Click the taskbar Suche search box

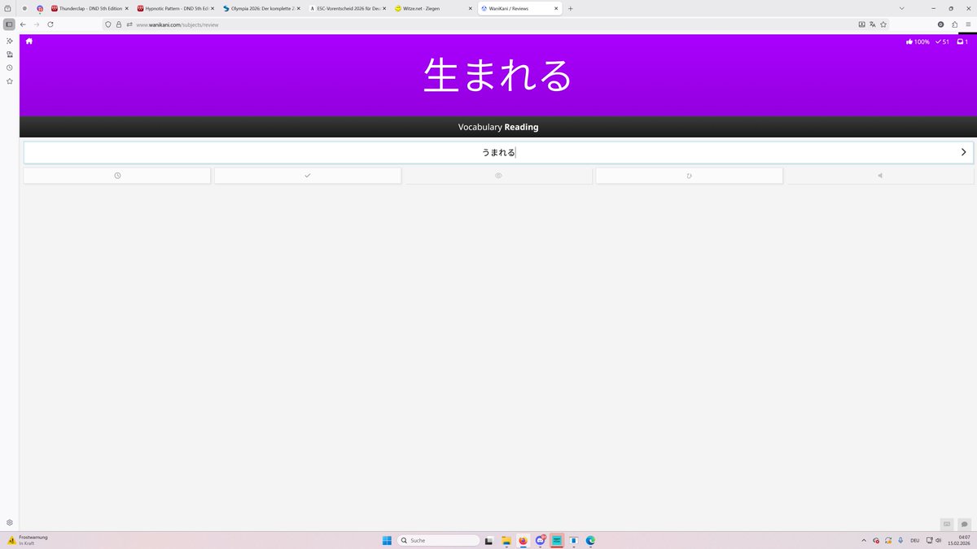click(x=438, y=540)
